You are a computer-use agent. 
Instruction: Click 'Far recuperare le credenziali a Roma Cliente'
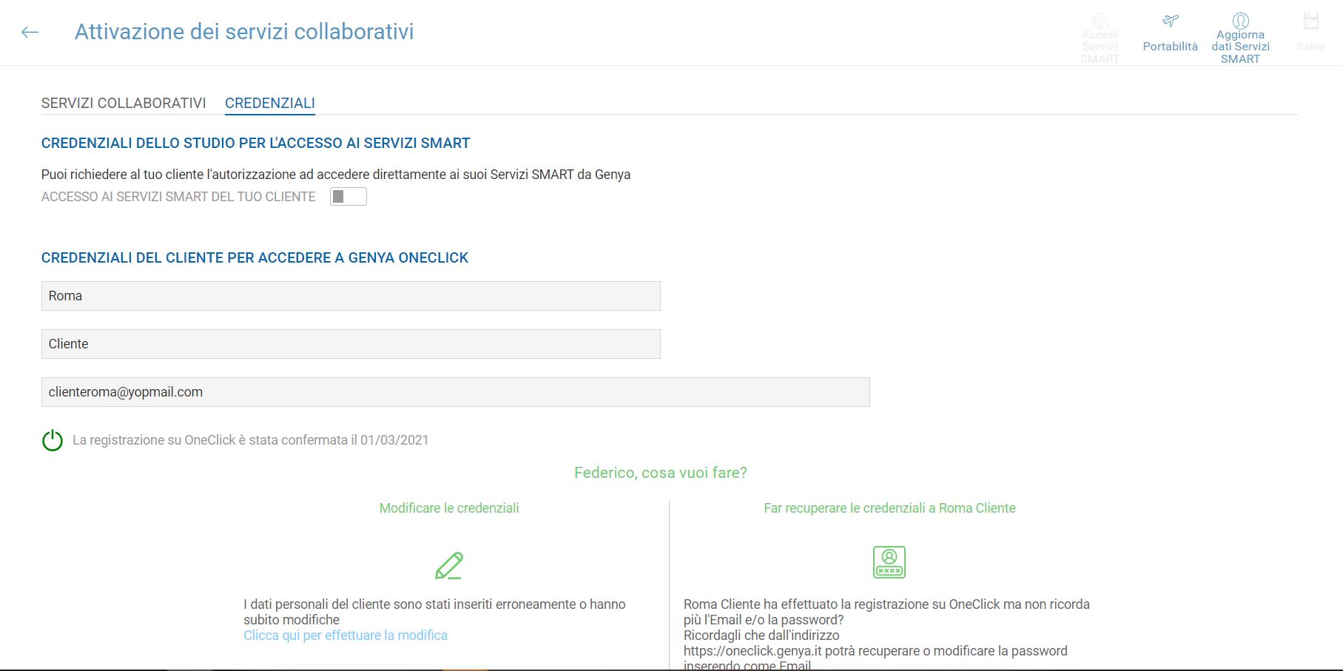[889, 508]
